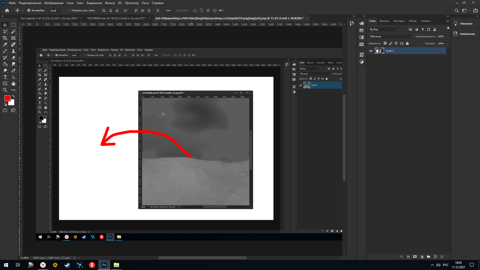The image size is (480, 270).
Task: Select the Crop tool in main toolbar
Action: 5,38
